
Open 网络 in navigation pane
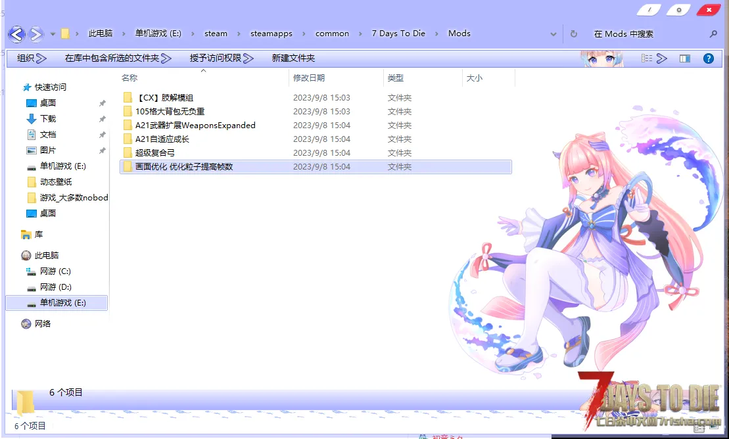42,324
